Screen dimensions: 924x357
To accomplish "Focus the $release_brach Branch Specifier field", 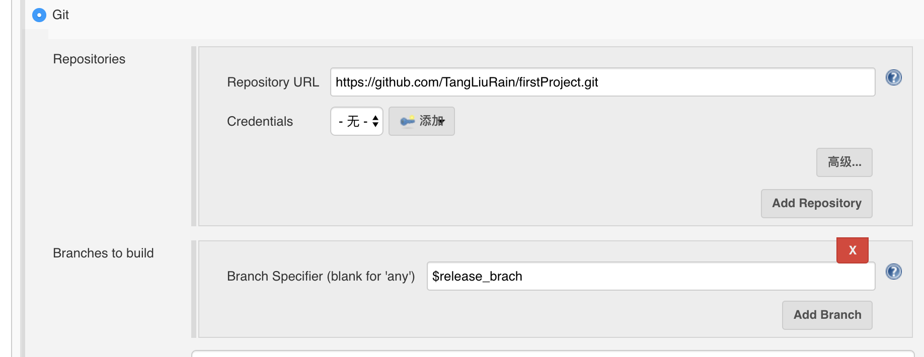I will (x=651, y=276).
